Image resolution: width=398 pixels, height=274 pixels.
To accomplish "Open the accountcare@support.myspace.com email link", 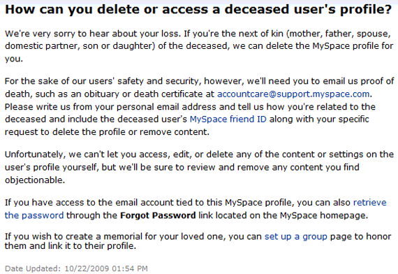I will tap(293, 94).
